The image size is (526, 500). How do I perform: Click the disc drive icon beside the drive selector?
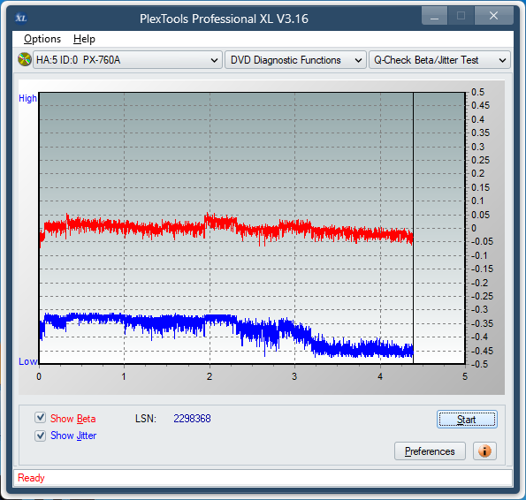(x=25, y=60)
